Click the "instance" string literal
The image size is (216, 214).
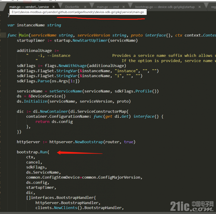tap(126, 71)
